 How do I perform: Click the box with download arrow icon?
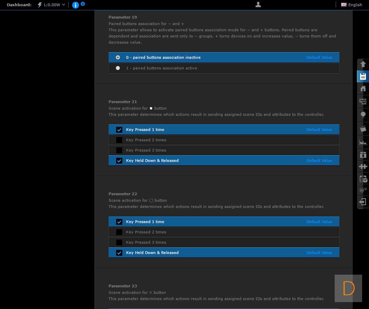[x=363, y=155]
